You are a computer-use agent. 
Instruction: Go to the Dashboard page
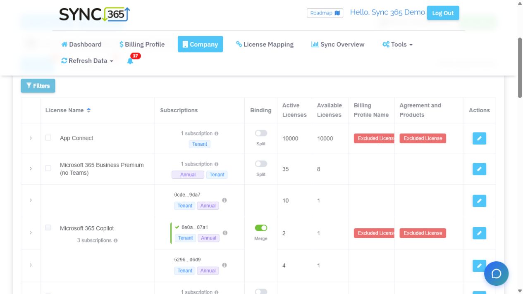81,44
